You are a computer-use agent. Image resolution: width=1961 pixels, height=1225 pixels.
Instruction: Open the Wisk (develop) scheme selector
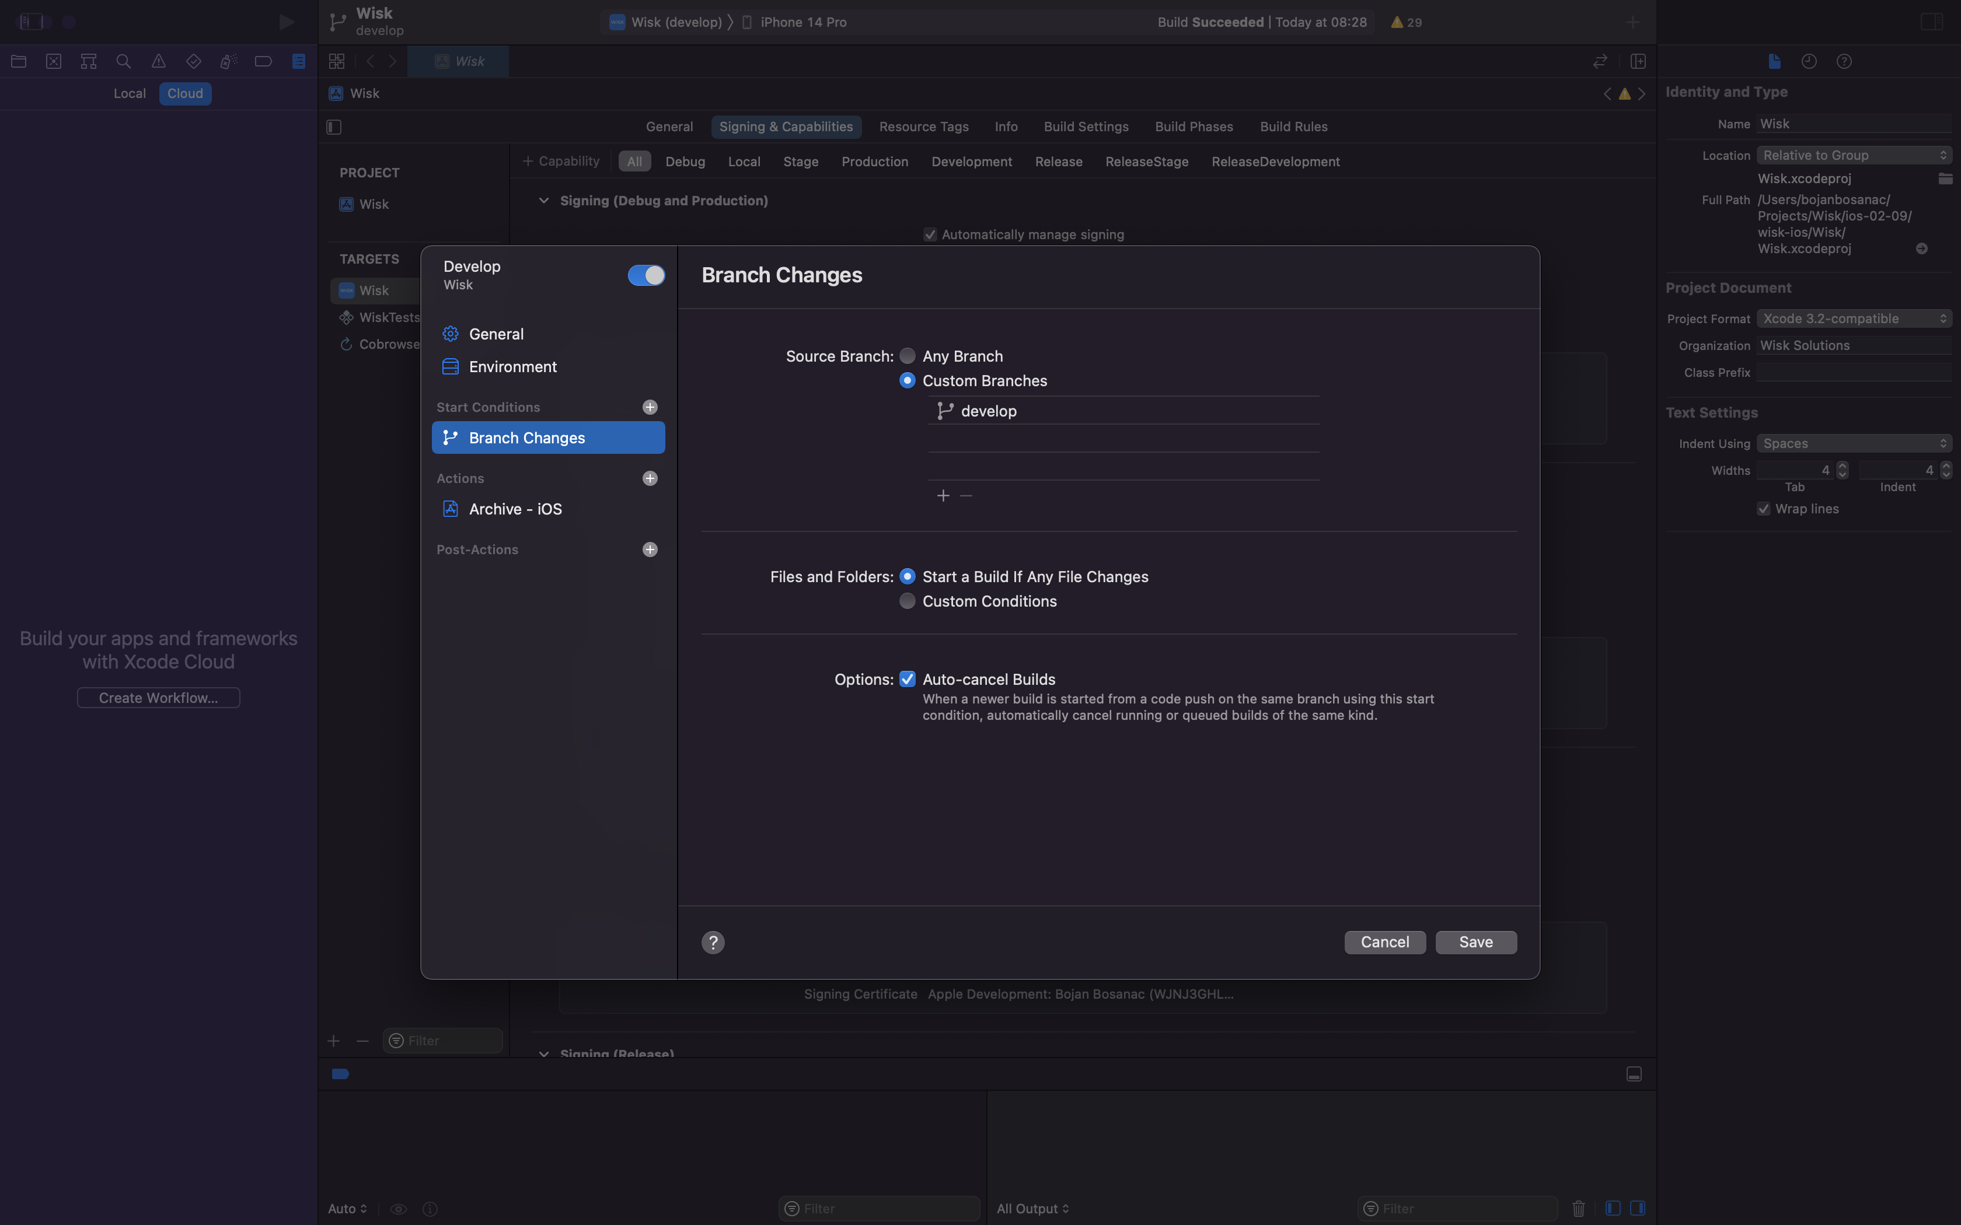click(665, 22)
